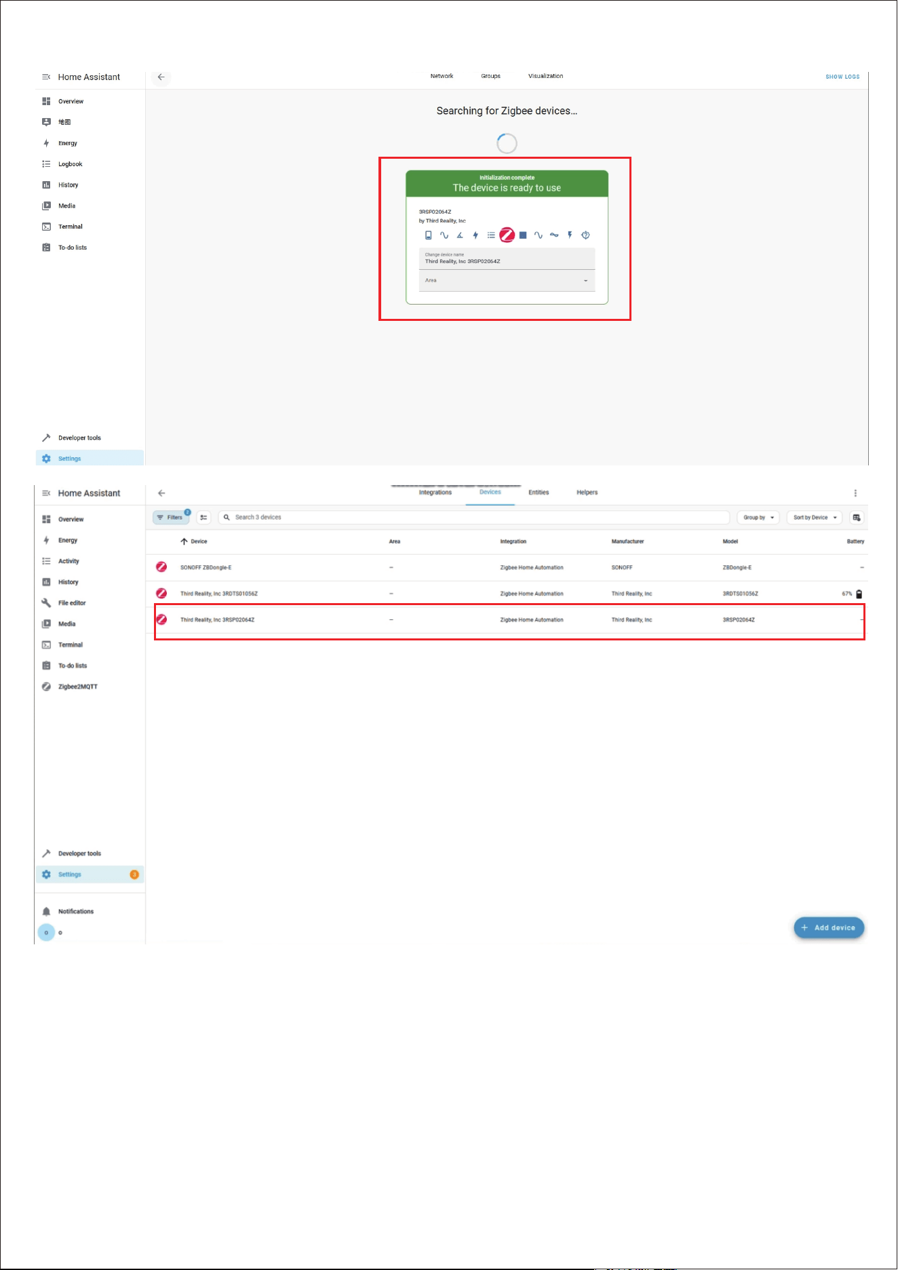Open Settings with the orange badge on Devices page
Screen dimensions: 898x1270
pos(90,874)
